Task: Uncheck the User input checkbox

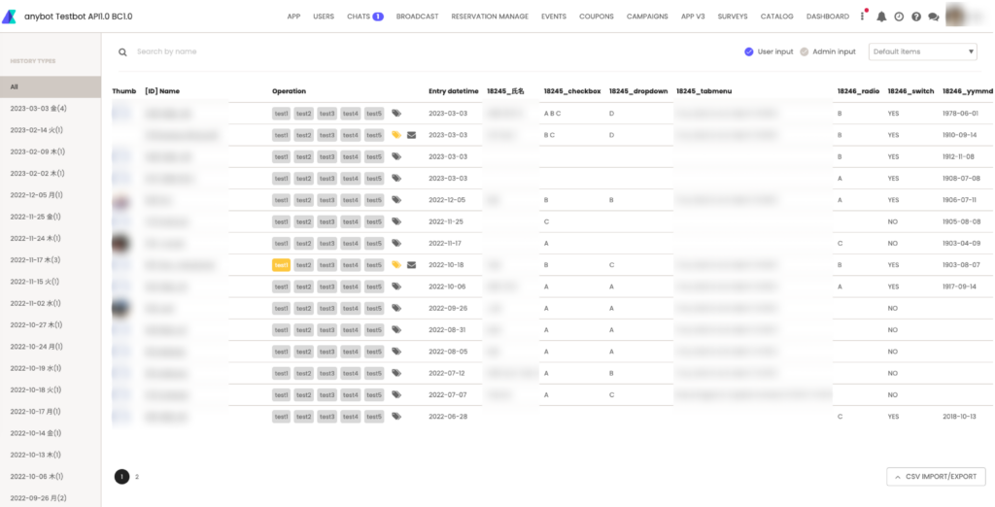Action: click(749, 51)
